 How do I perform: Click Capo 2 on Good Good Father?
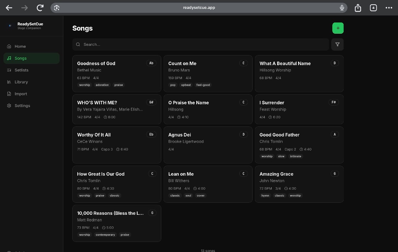[x=290, y=149]
